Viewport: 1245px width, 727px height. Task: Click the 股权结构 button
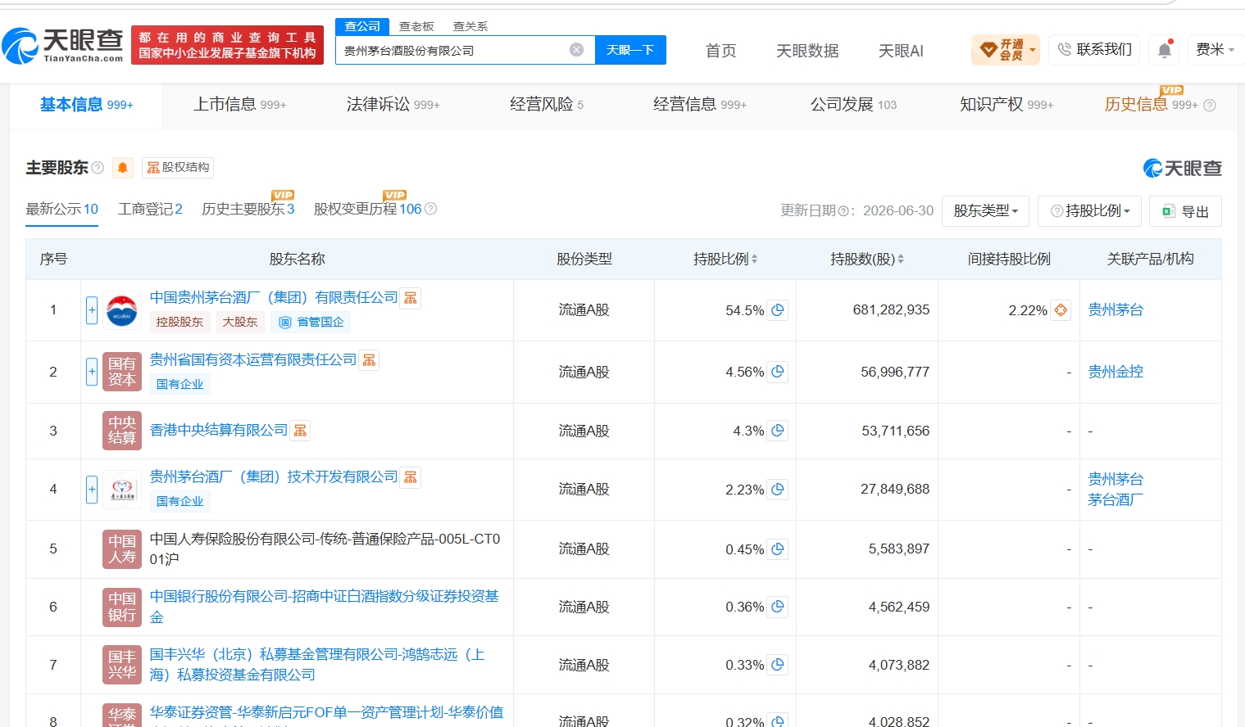(178, 168)
